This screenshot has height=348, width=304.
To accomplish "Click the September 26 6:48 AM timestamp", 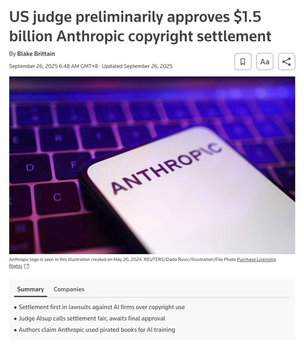I will pyautogui.click(x=54, y=66).
